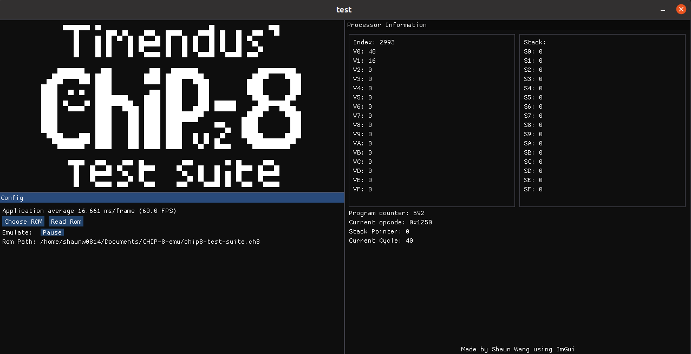The image size is (691, 354).
Task: Click the V1 register showing value 16
Action: click(x=362, y=61)
